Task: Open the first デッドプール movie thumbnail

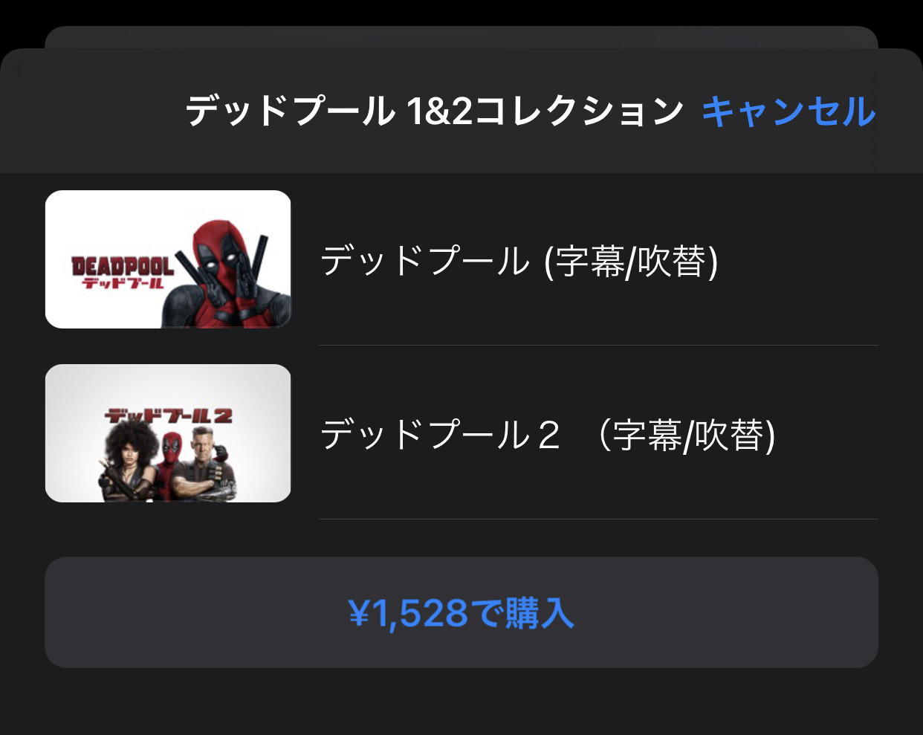Action: click(168, 259)
